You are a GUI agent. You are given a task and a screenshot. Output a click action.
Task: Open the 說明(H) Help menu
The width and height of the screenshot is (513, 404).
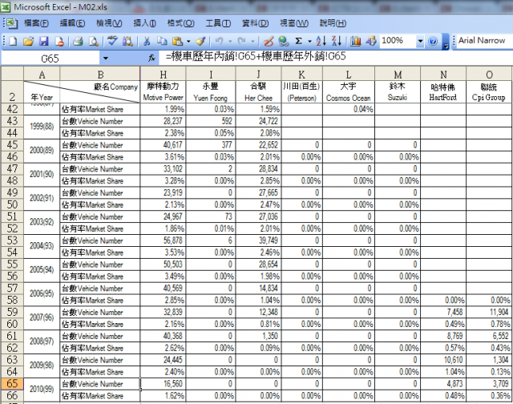(333, 23)
